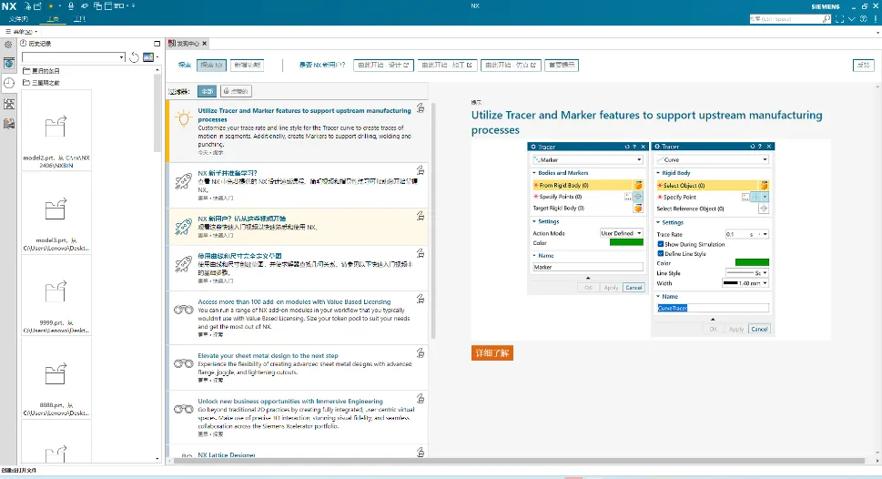Click the Open file icon in title bar
The image size is (882, 479).
(x=37, y=6)
